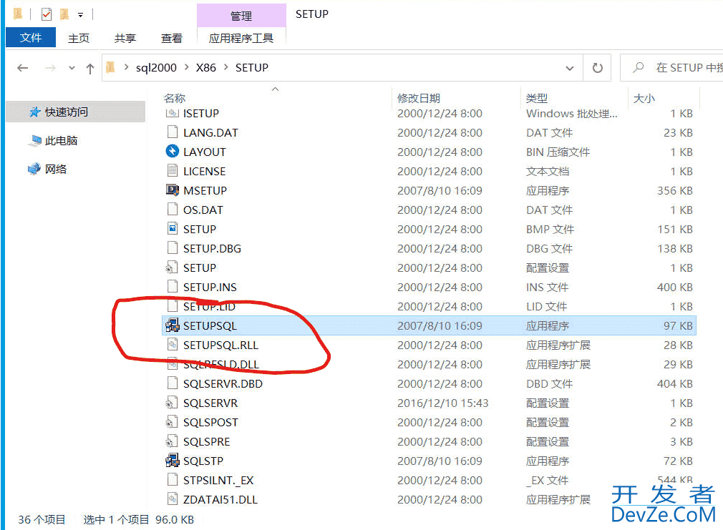Screen dimensions: 723x530
Task: Select the SETUPSQL application icon
Action: pyautogui.click(x=172, y=325)
